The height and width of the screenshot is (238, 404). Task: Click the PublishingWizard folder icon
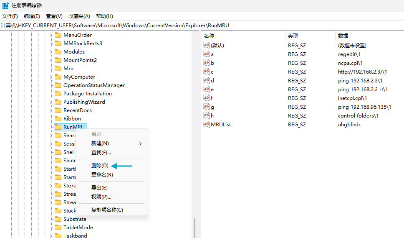[x=58, y=102]
